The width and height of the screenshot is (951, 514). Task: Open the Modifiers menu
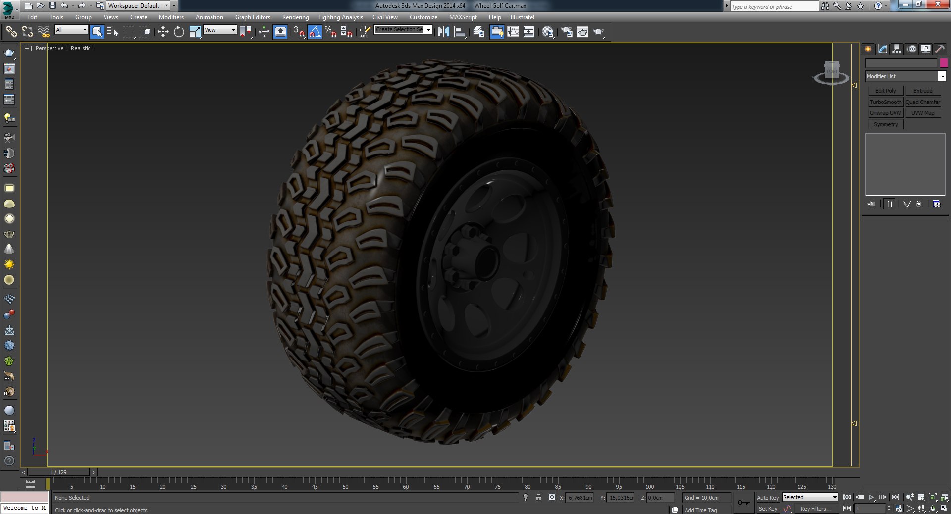pos(171,17)
